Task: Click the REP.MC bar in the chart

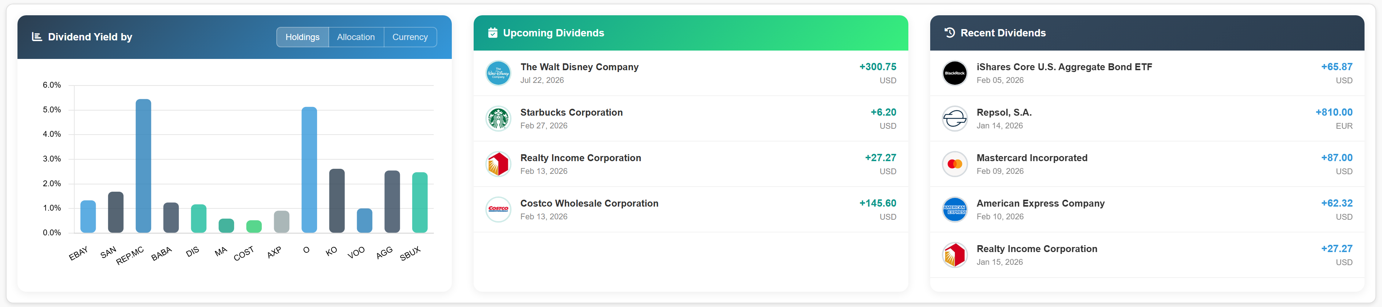Action: point(143,166)
